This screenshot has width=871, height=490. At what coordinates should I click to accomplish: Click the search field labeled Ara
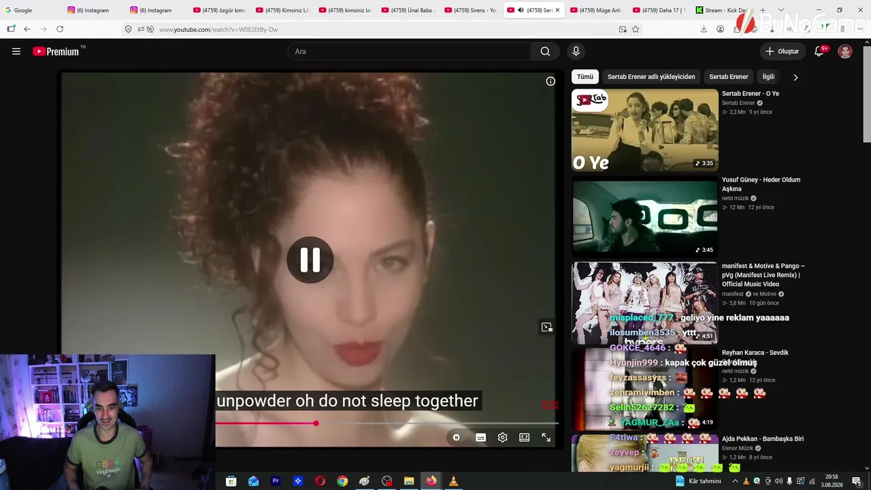pyautogui.click(x=410, y=51)
